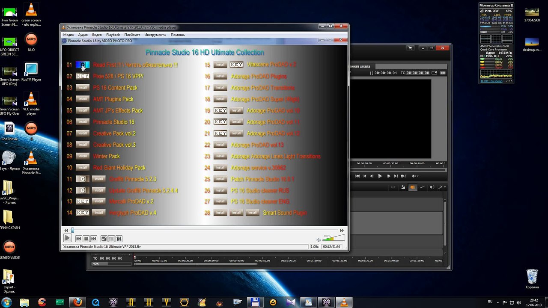Open VLC extended settings equalizer icon
This screenshot has width=548, height=308.
pos(119,239)
